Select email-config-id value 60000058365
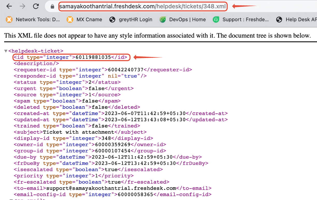The image size is (317, 200). [x=135, y=194]
